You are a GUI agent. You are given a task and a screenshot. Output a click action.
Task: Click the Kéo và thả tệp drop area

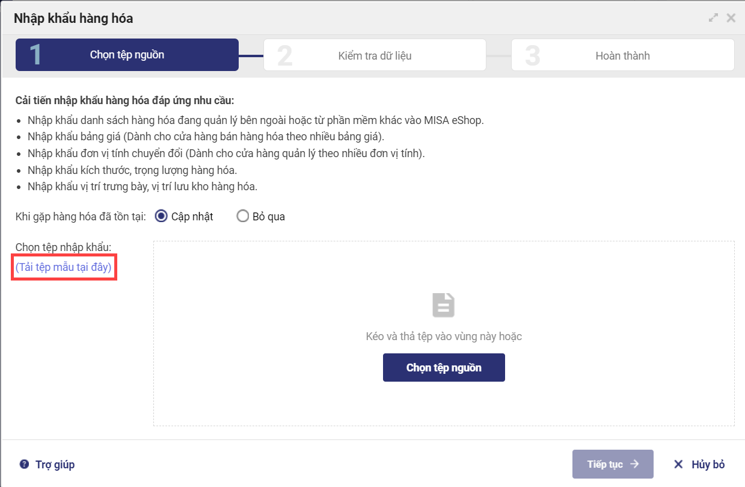pos(444,397)
